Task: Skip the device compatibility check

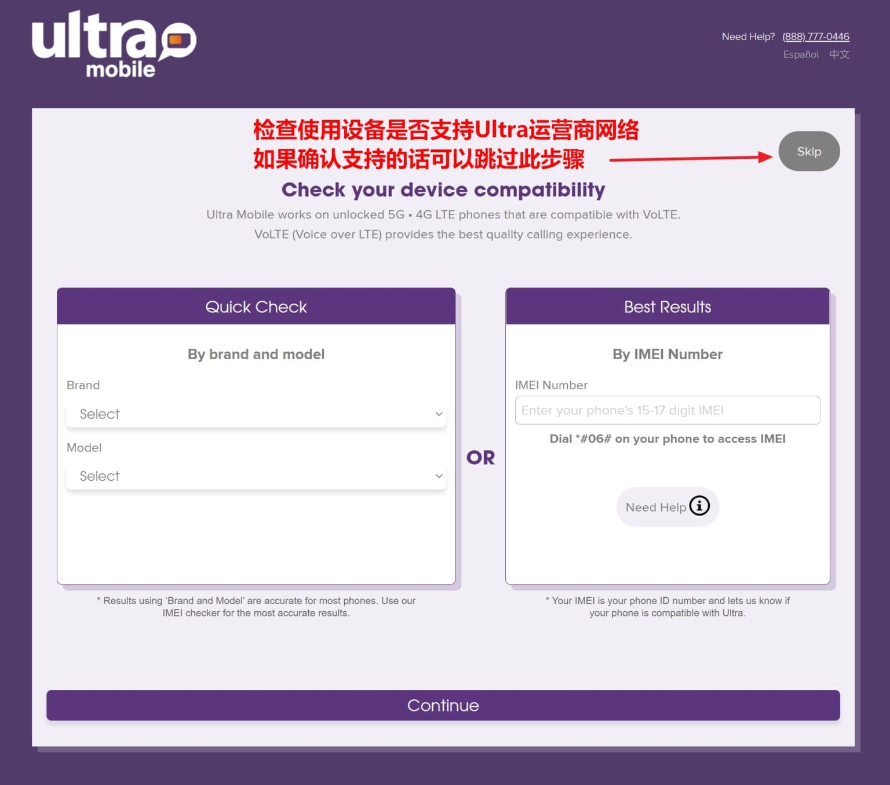Action: 809,151
